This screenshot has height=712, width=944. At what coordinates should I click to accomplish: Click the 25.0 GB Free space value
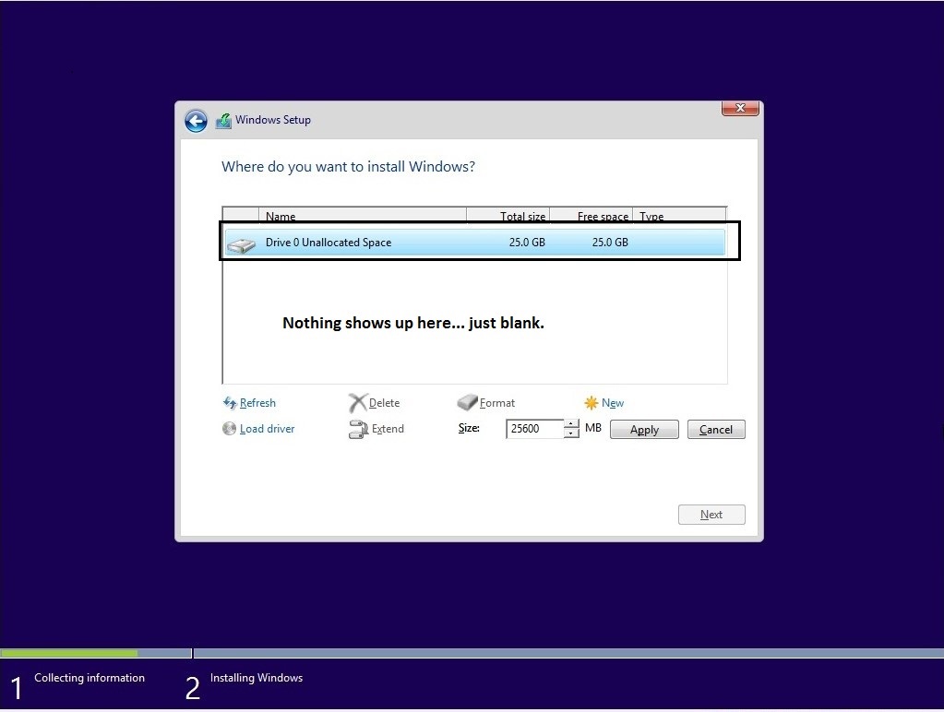pos(610,243)
